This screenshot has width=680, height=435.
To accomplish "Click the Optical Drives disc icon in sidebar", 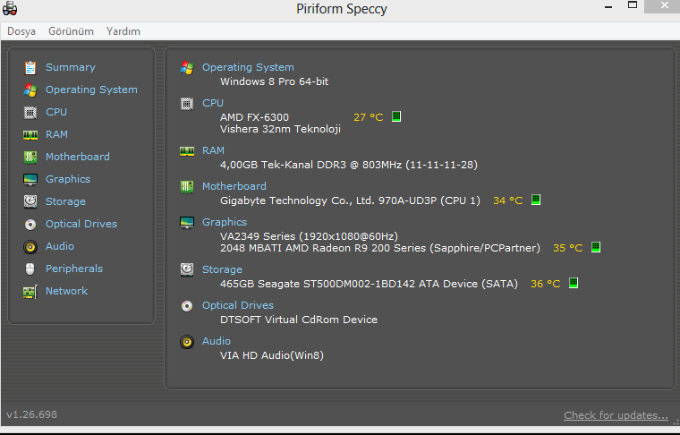I will coord(30,225).
